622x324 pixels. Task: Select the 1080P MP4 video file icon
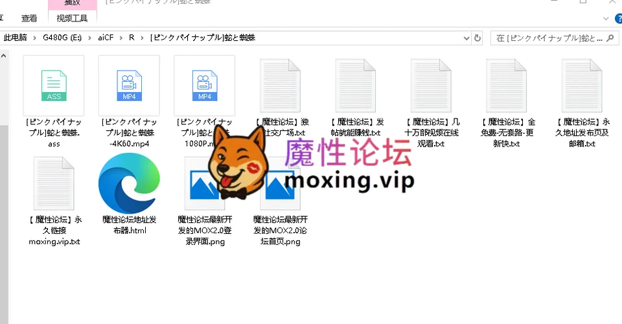click(204, 86)
